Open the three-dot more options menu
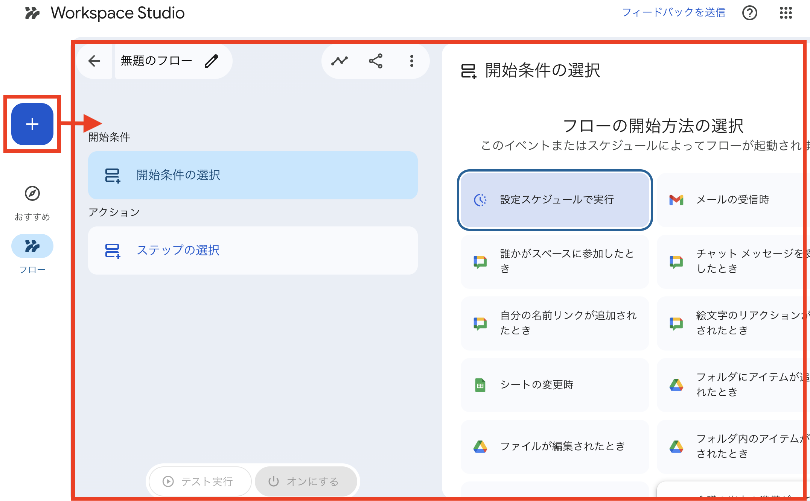This screenshot has height=501, width=810. coord(412,61)
